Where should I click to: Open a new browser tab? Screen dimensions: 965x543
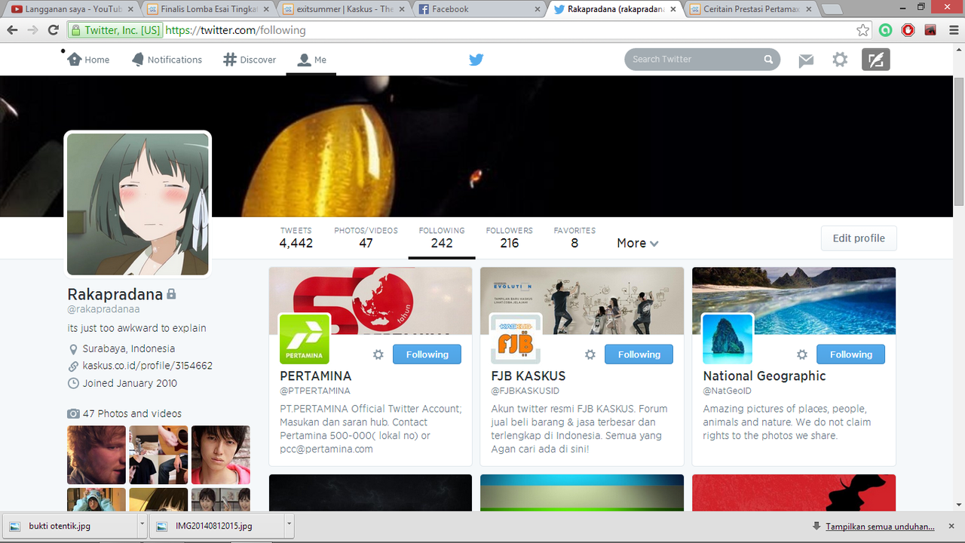click(x=832, y=10)
